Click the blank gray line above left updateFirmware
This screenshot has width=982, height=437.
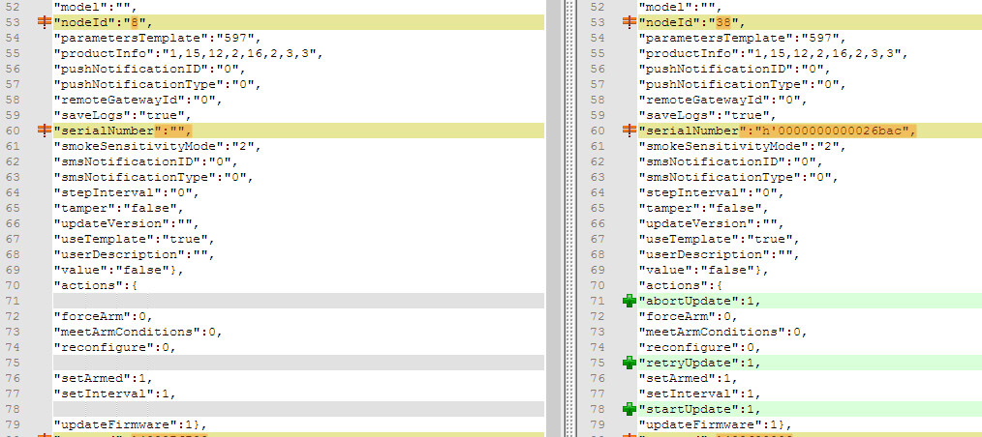point(291,409)
